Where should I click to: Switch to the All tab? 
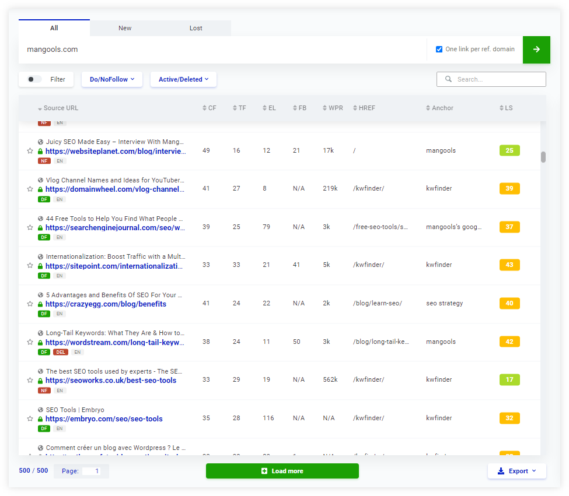[x=54, y=28]
